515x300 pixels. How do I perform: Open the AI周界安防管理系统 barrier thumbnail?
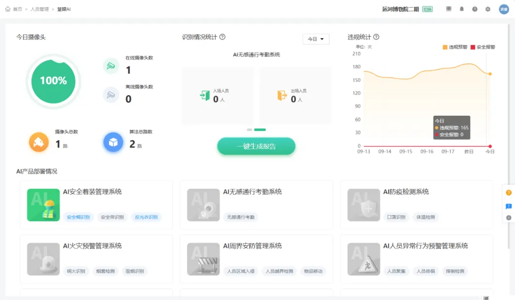pos(203,259)
